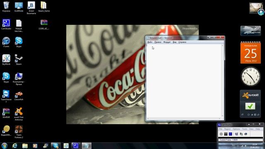Viewport: 265px width, 149px height.
Task: Select the Skype shortcut above TeamViewer
Action: click(6, 78)
